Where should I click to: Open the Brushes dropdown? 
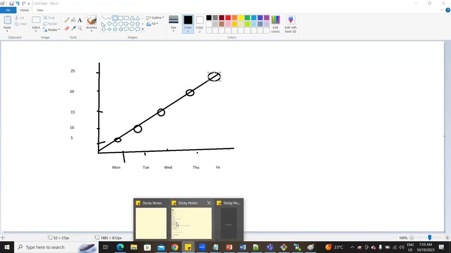[x=92, y=31]
